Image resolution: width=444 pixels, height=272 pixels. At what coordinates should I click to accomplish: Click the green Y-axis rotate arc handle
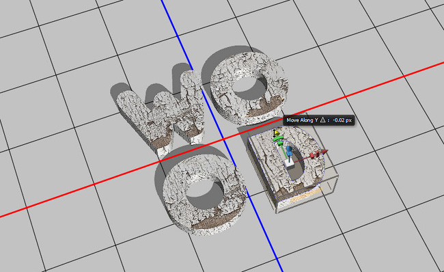tap(278, 138)
